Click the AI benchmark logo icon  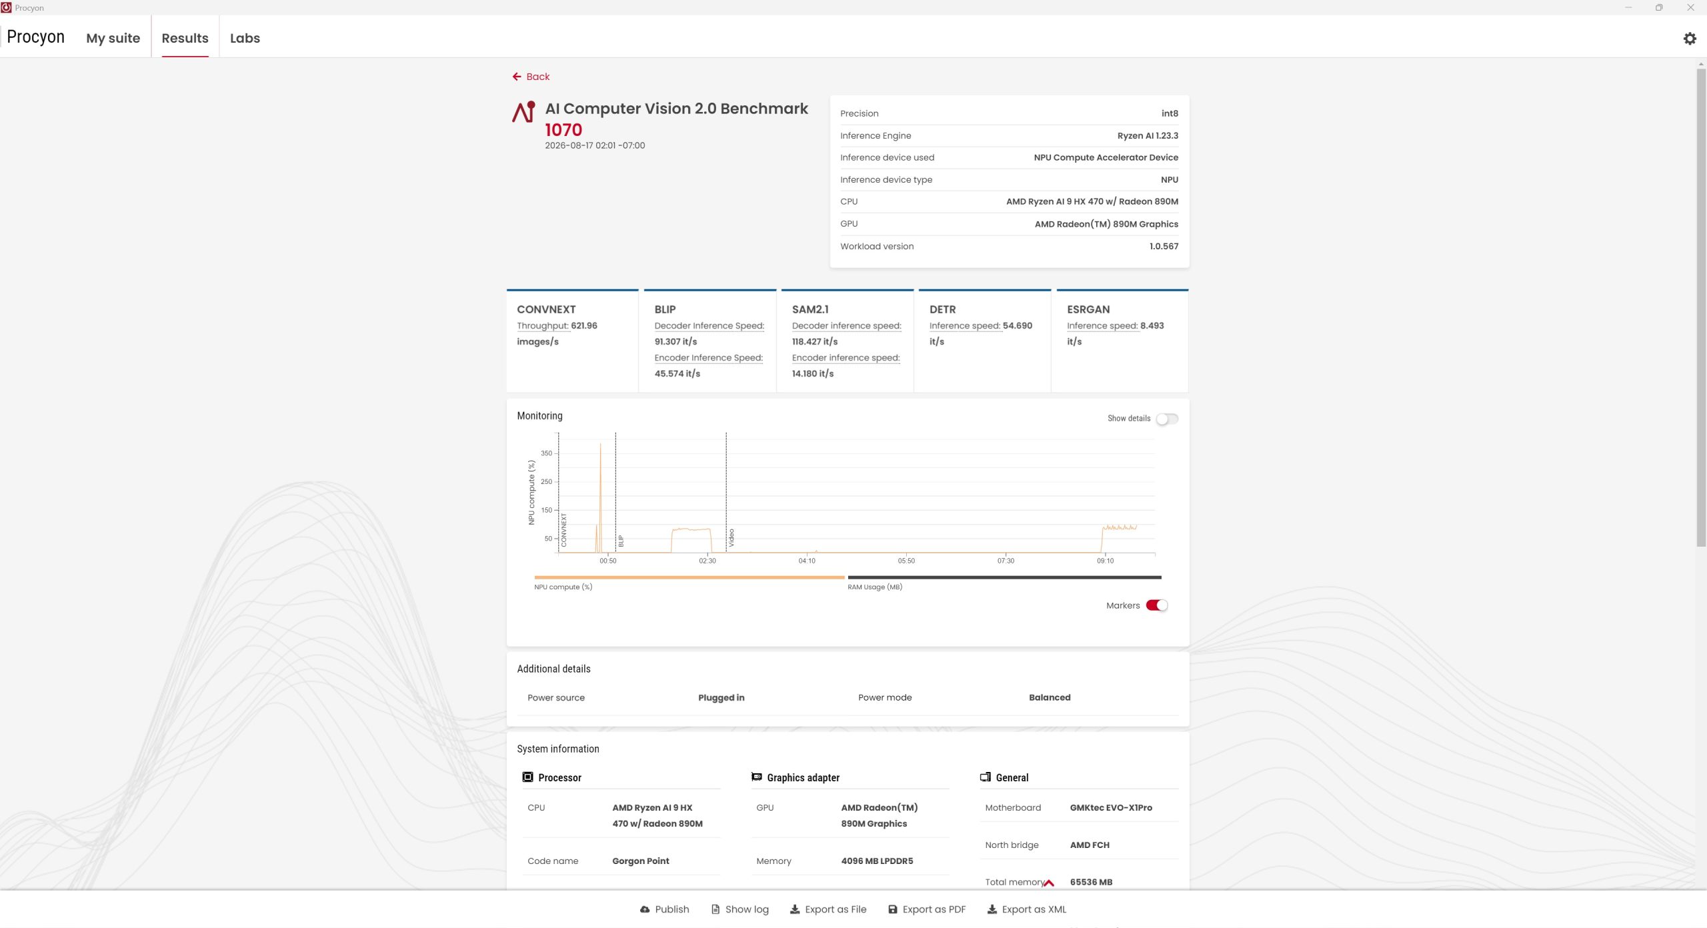click(x=523, y=112)
